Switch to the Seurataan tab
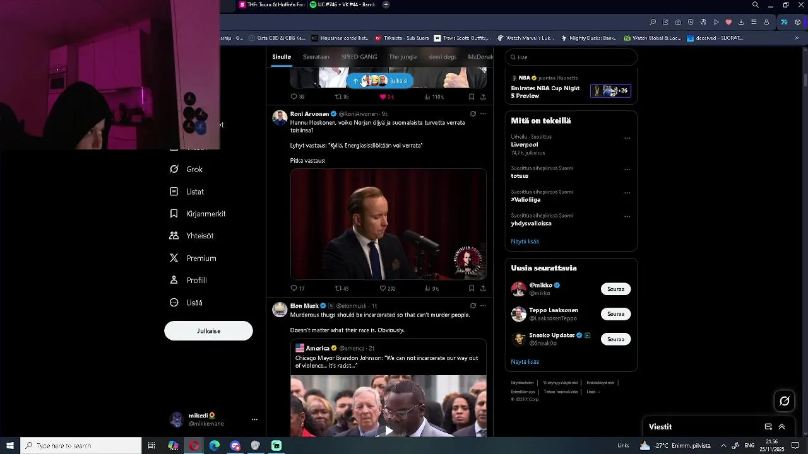Screen dimensions: 808x454 (x=316, y=57)
